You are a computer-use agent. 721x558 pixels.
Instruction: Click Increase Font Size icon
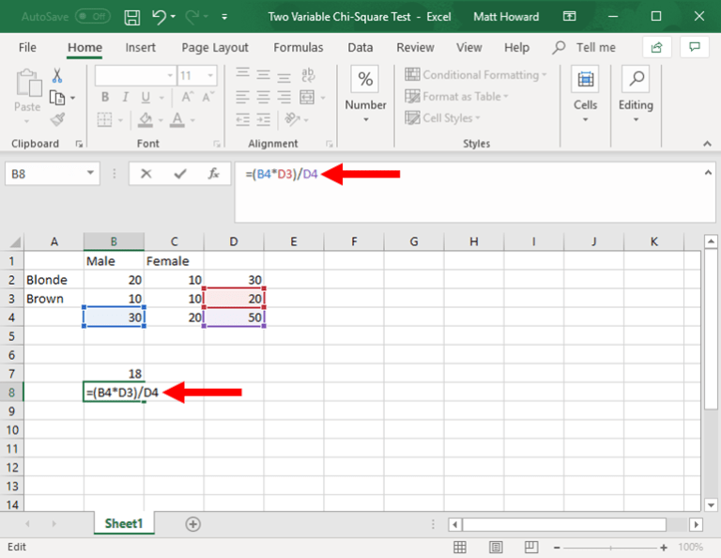coord(187,97)
